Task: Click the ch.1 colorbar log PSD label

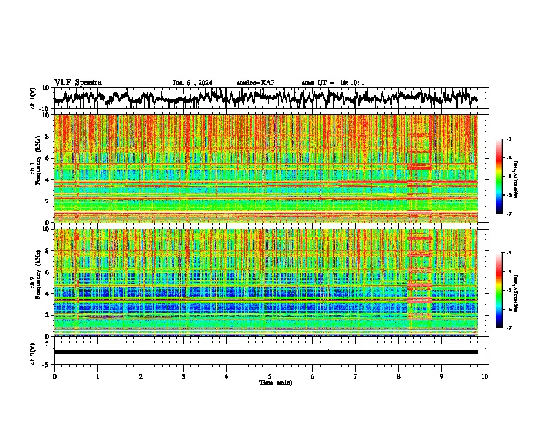Action: click(516, 179)
